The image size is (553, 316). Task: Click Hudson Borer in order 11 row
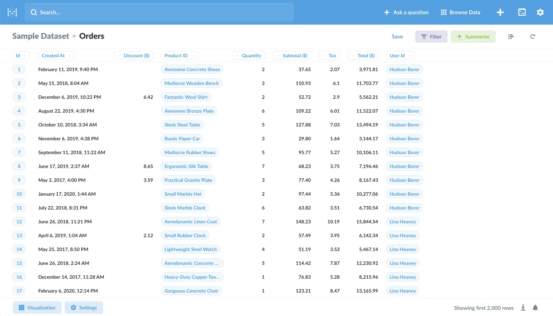pyautogui.click(x=404, y=208)
